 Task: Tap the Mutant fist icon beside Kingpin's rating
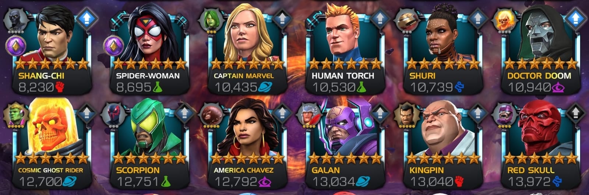(x=459, y=181)
